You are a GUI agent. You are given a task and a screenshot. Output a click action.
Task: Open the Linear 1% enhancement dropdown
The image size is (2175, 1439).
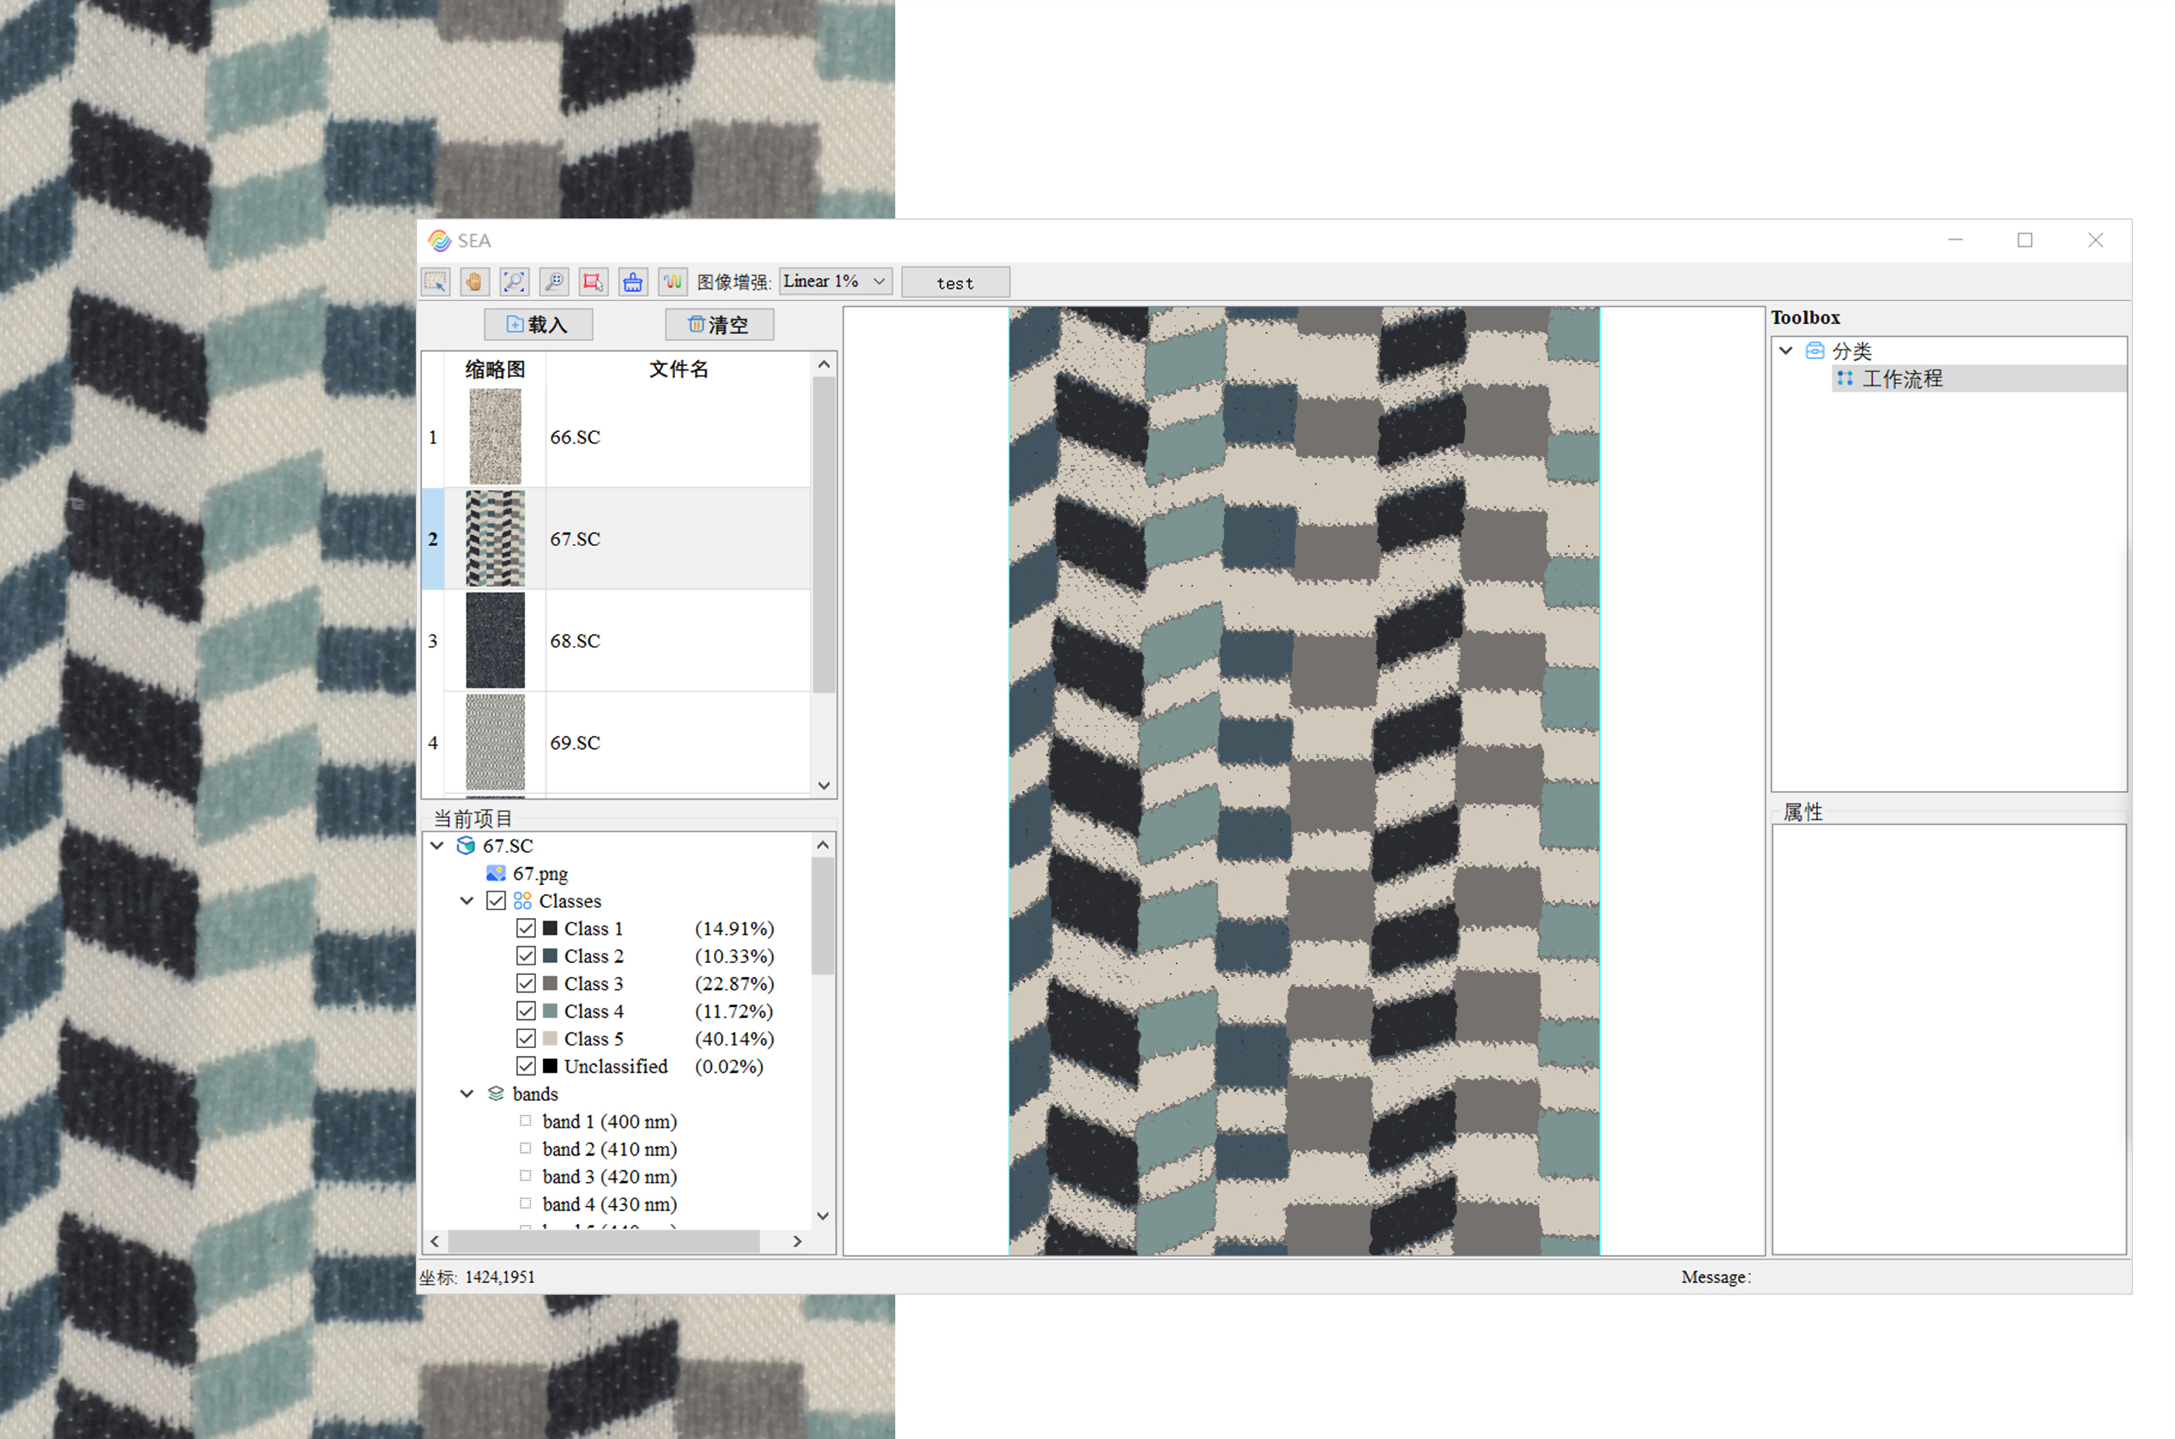pos(835,281)
